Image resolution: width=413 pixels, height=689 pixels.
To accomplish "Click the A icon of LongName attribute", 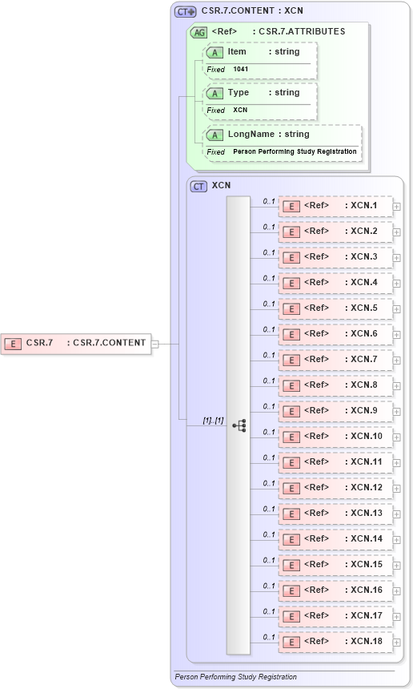I will 215,135.
